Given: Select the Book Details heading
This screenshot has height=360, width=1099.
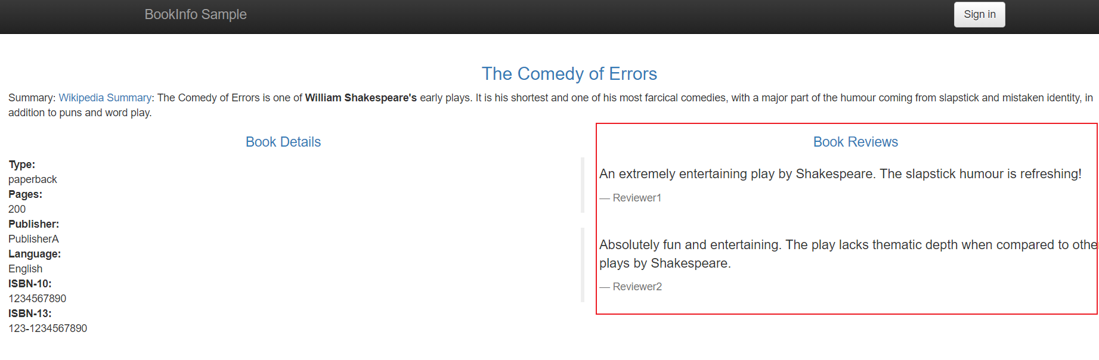Looking at the screenshot, I should tap(283, 142).
